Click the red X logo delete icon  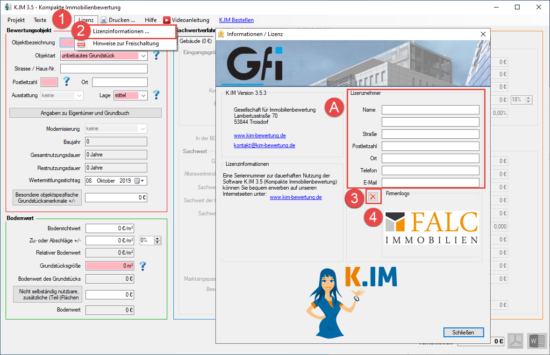click(x=373, y=198)
